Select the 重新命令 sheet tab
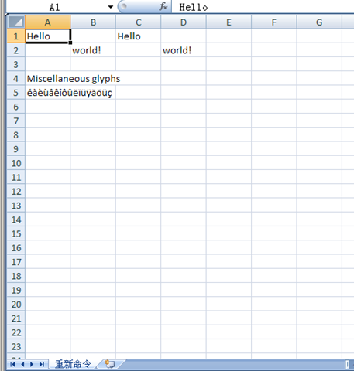 [74, 364]
